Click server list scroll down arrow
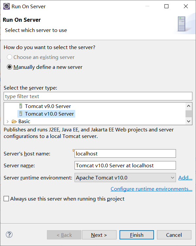The image size is (196, 246). [189, 121]
